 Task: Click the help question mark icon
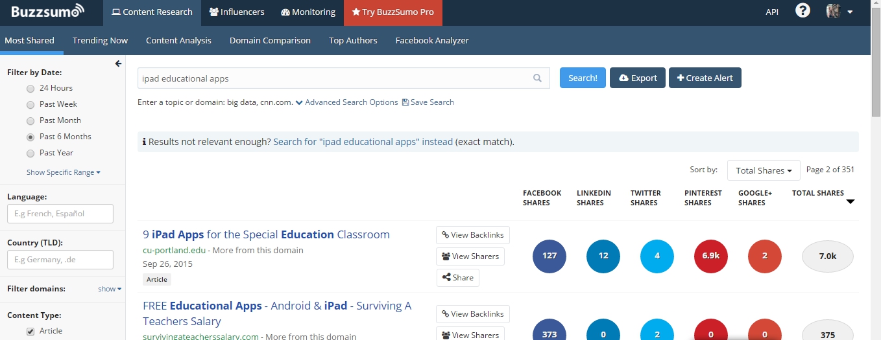[x=803, y=11]
